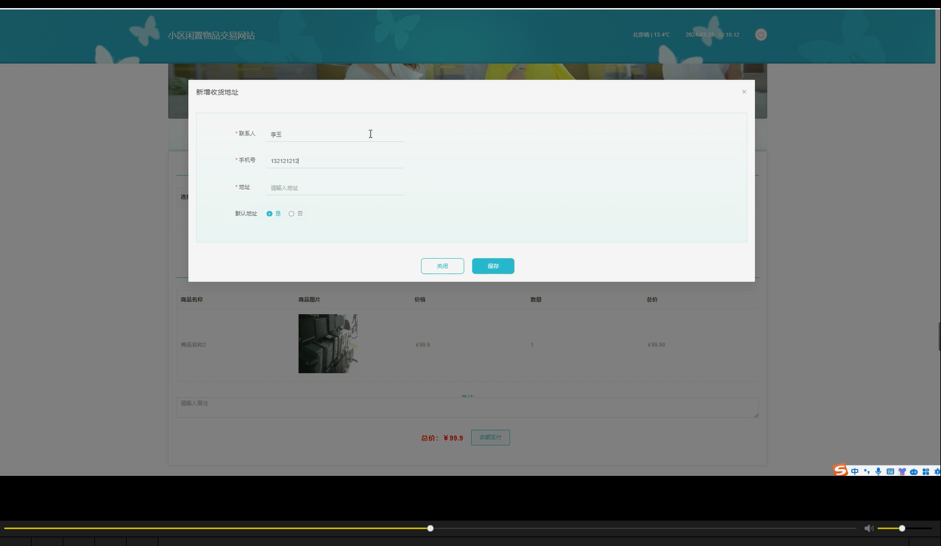Click the 商品名称2 product name cell
Viewport: 941px width, 546px height.
point(193,345)
